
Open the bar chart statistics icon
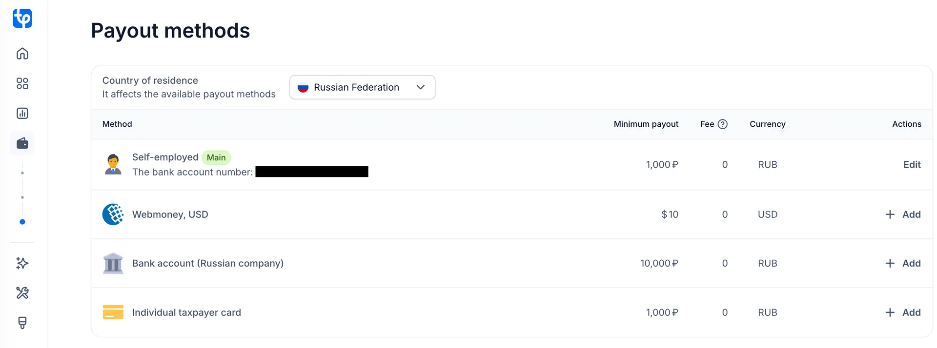(22, 114)
